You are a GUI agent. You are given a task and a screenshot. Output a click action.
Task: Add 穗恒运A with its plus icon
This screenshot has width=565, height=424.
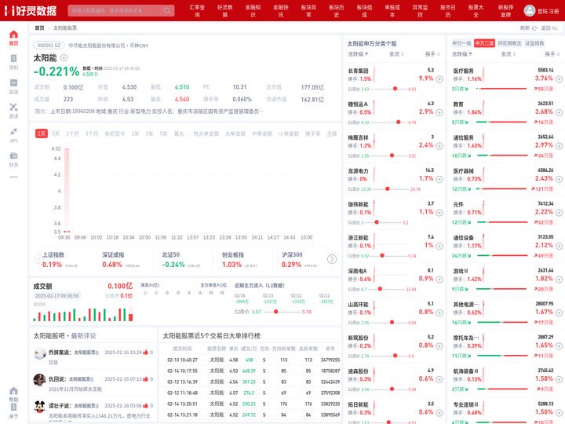[x=439, y=112]
